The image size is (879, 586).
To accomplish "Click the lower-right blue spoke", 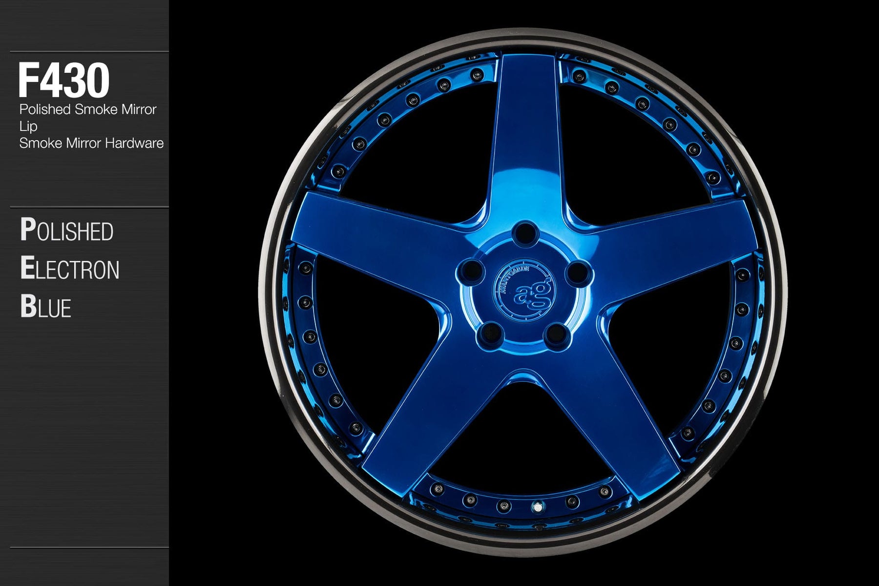I will 620,415.
